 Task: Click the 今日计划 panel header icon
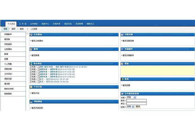(31, 87)
